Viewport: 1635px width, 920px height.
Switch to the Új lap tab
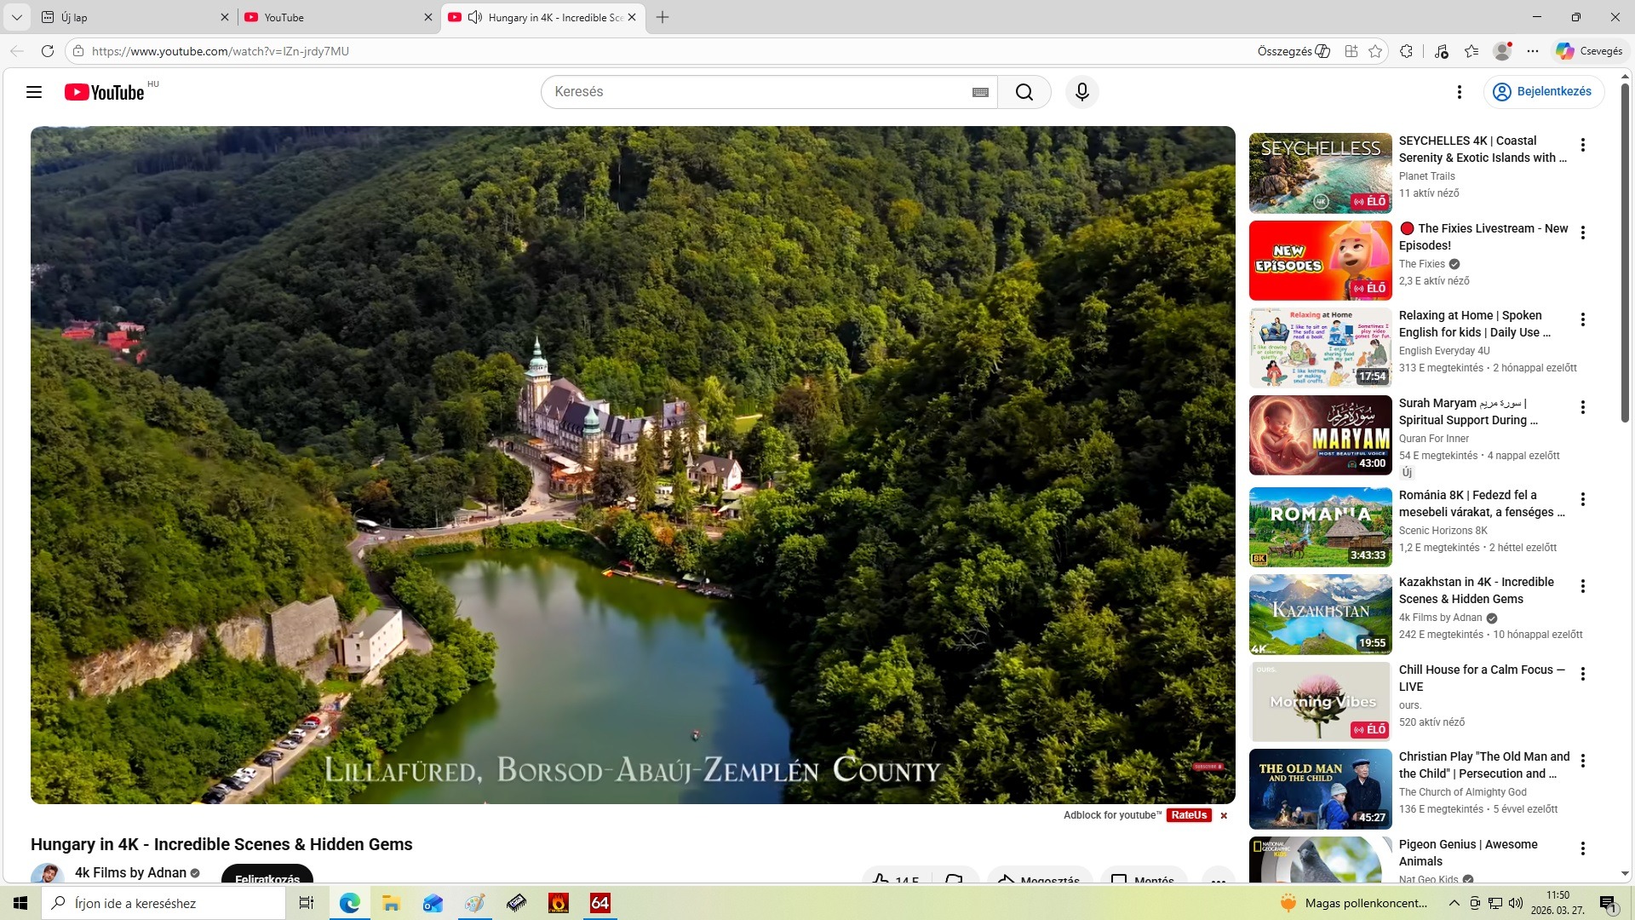coord(128,17)
